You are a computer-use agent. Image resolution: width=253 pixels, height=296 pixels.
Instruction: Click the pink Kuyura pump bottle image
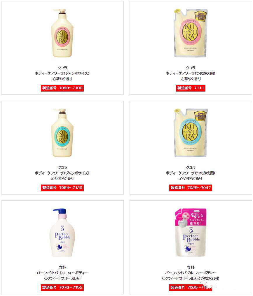pos(62,33)
